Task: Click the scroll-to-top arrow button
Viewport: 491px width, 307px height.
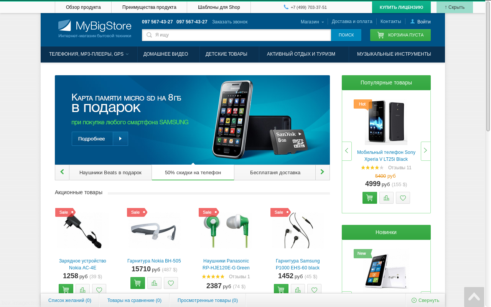Action: pyautogui.click(x=474, y=297)
